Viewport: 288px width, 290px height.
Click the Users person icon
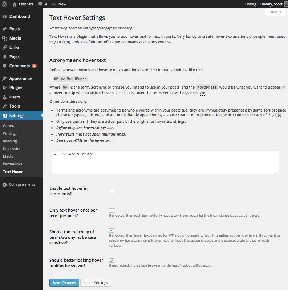click(x=4, y=97)
